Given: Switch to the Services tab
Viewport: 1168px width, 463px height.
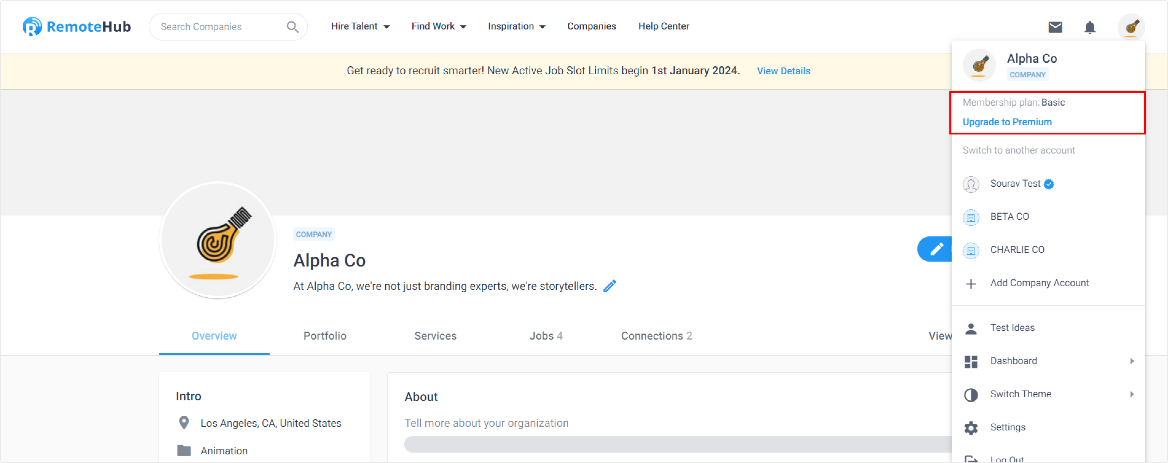Looking at the screenshot, I should click(x=435, y=336).
